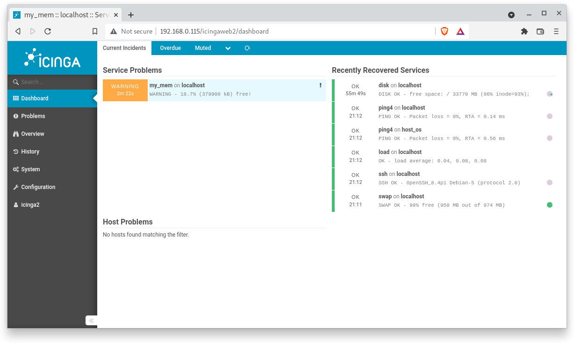Screen dimensions: 574x343
Task: Open the browser menu with the hamburger icon
Action: tap(556, 31)
